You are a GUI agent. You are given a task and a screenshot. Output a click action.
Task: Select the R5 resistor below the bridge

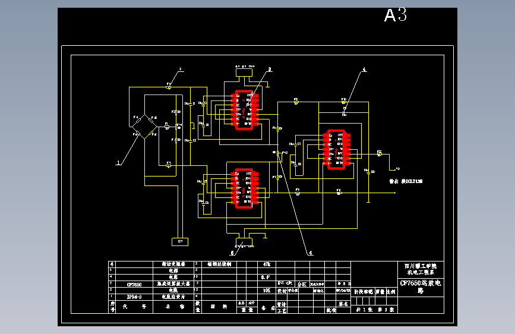pos(169,165)
